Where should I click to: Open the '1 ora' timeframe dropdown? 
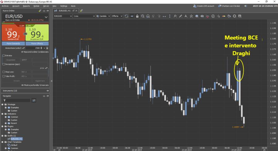tap(83, 16)
